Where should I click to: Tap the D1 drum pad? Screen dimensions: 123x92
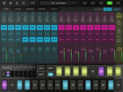click(x=59, y=71)
